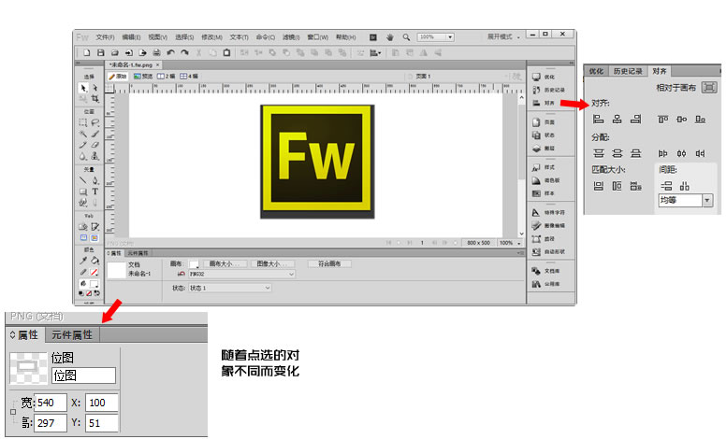Viewport: 727px width, 439px height.
Task: Open the State 1 dropdown
Action: [230, 288]
